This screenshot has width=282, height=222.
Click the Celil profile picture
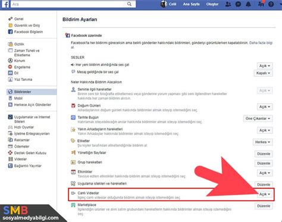[x=164, y=4]
